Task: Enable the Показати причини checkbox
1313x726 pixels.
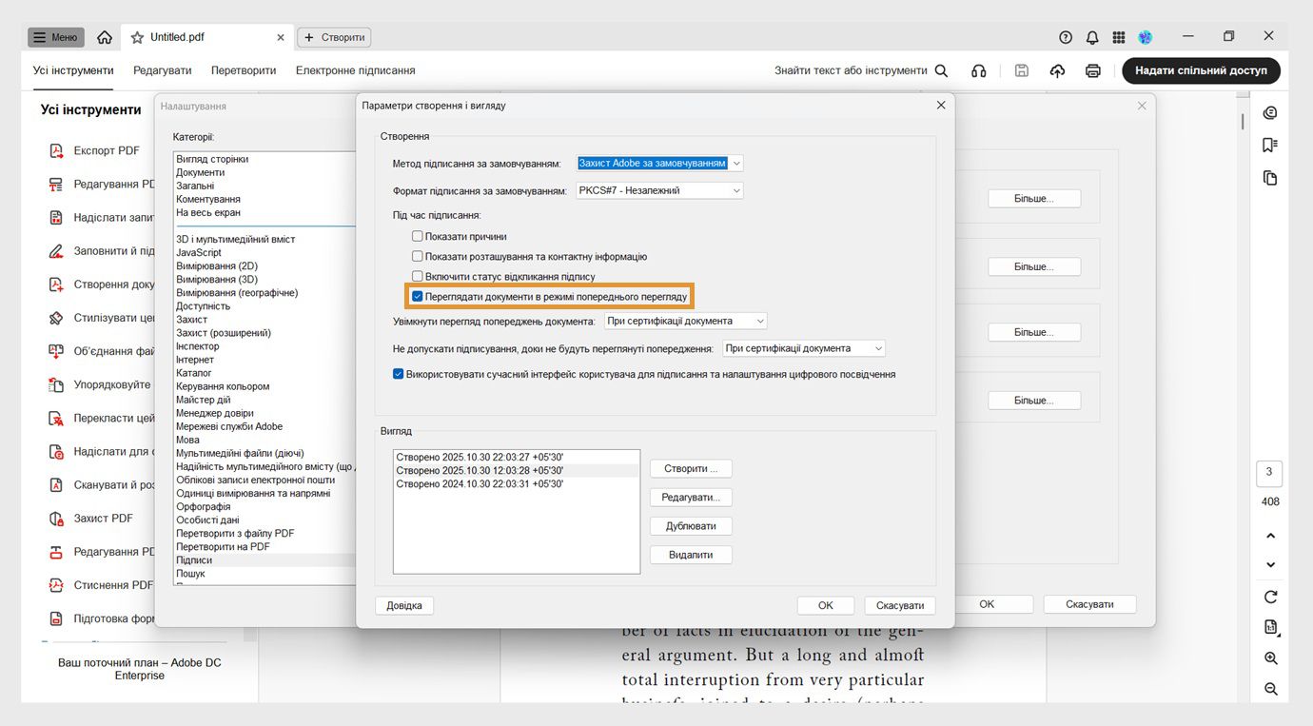Action: pyautogui.click(x=417, y=236)
